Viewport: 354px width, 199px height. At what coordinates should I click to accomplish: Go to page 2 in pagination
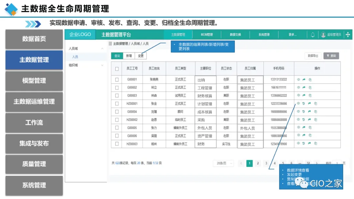(x=258, y=163)
